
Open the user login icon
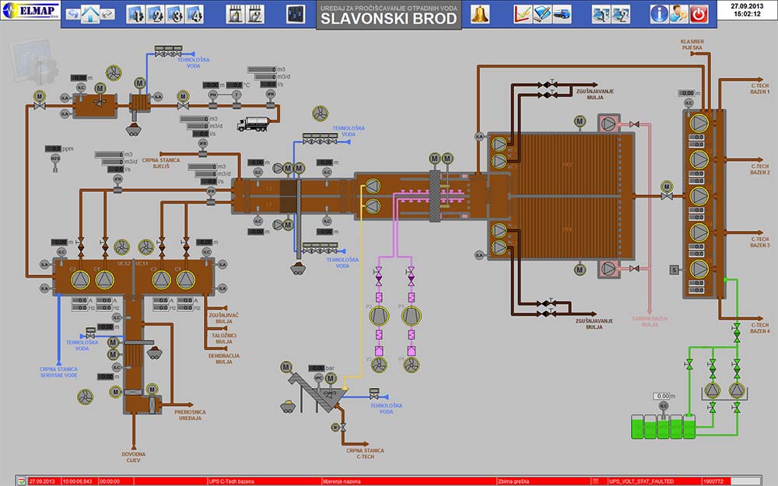(x=678, y=13)
